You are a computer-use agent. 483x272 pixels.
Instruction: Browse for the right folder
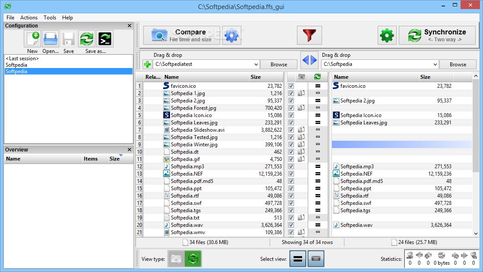[458, 65]
